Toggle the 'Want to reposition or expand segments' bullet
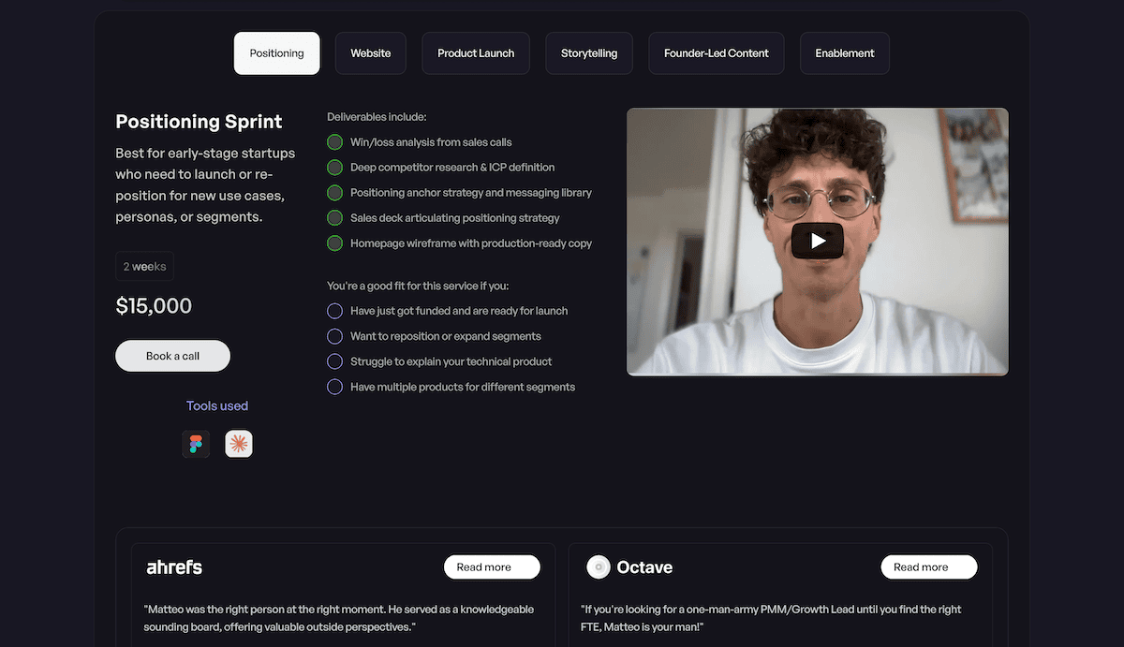The width and height of the screenshot is (1124, 647). tap(334, 335)
